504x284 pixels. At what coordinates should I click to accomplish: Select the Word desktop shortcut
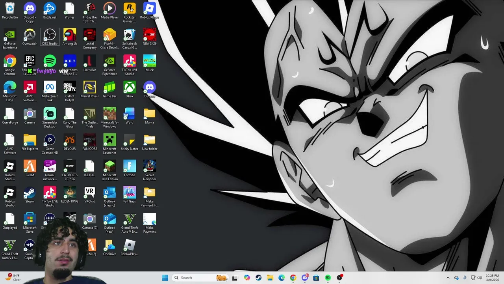(x=130, y=116)
